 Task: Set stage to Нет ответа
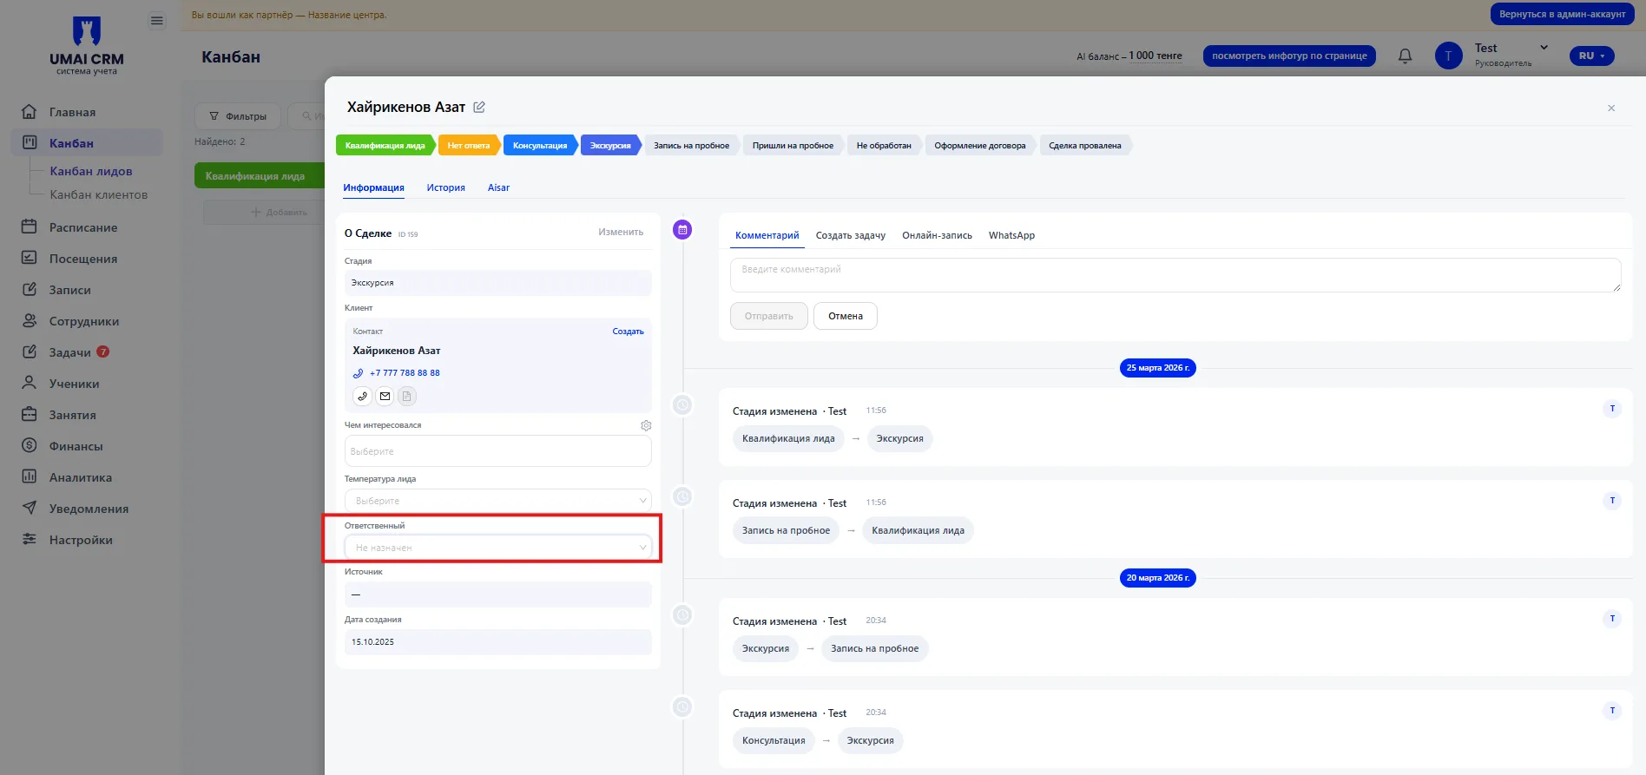coord(469,145)
